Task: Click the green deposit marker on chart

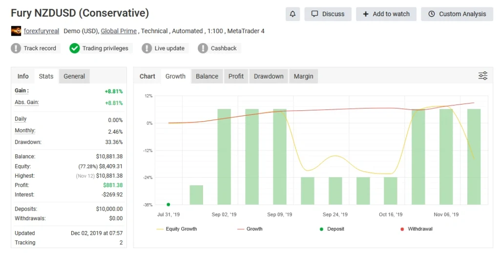Action: tap(168, 205)
